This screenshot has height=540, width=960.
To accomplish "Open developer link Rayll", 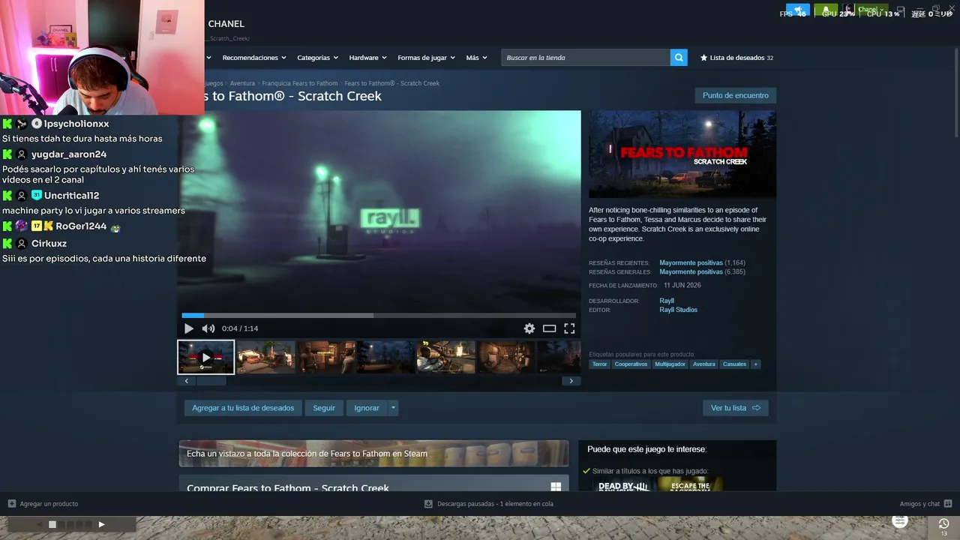I will tap(667, 301).
